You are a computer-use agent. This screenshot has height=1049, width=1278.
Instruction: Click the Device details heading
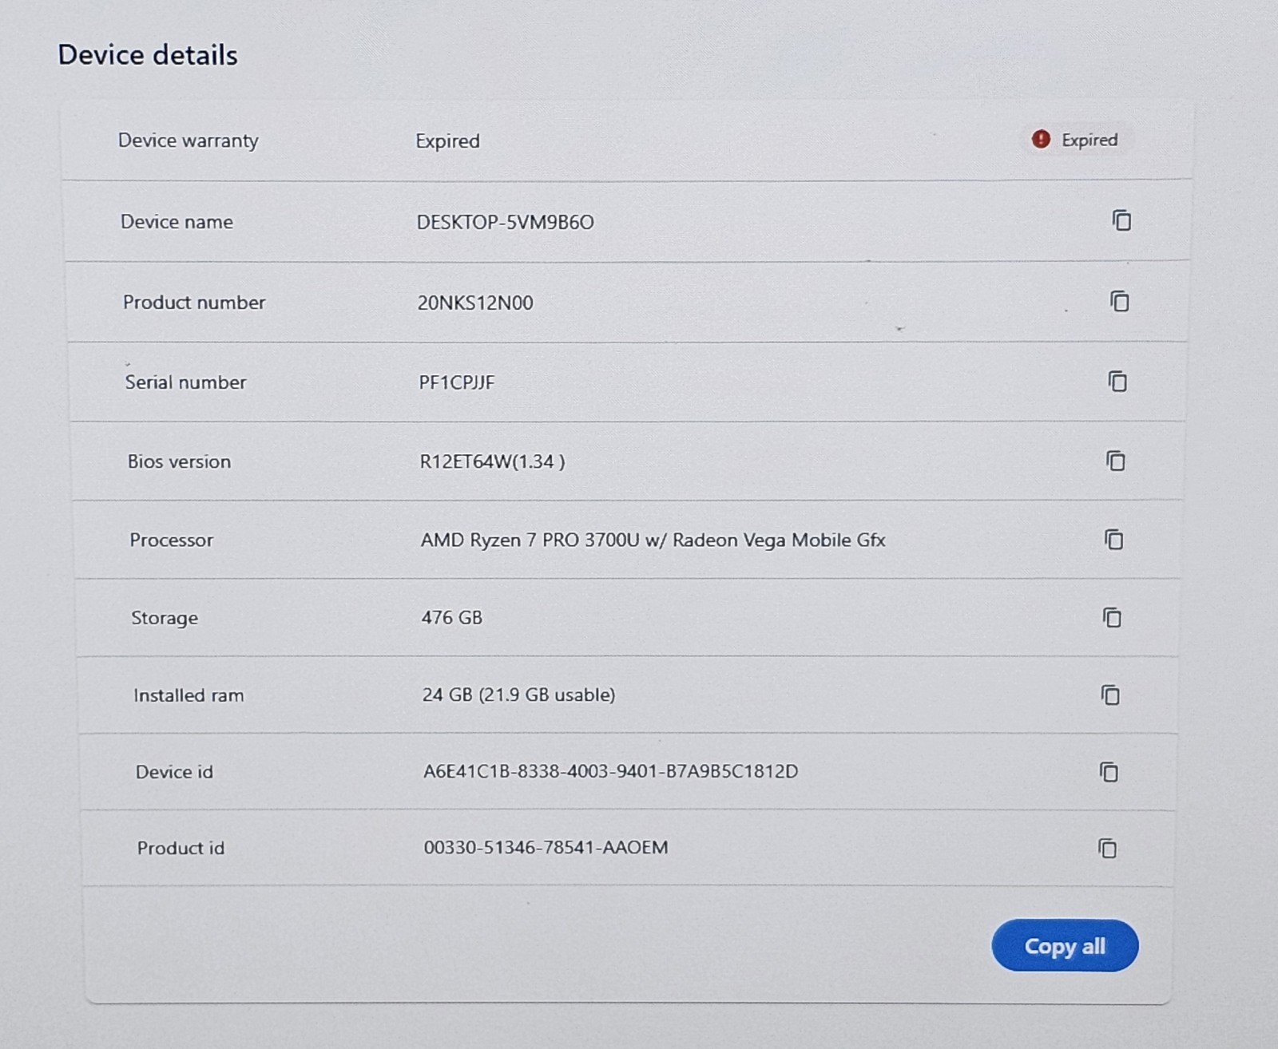coord(148,55)
